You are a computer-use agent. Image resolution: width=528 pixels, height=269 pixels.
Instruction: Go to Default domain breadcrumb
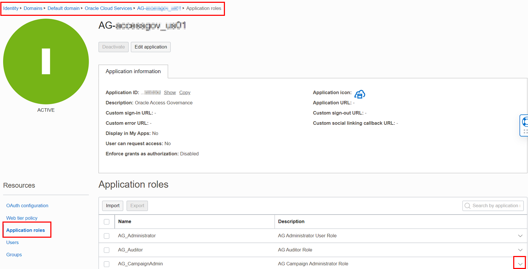(64, 8)
